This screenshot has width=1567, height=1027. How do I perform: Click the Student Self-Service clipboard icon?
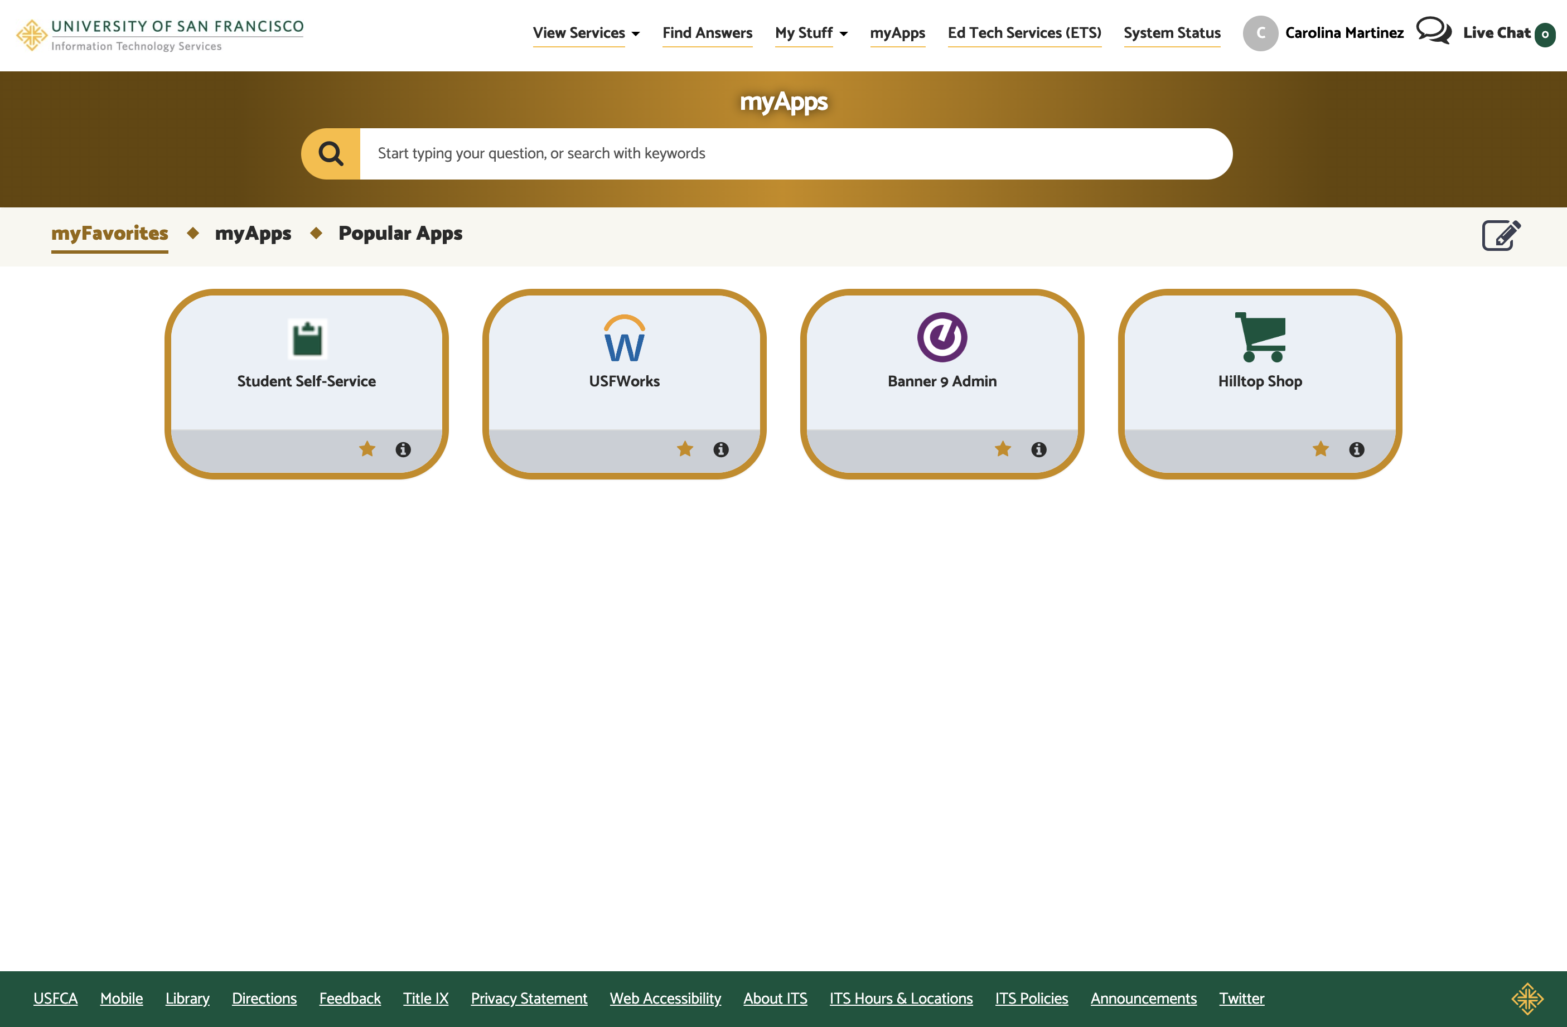[307, 338]
